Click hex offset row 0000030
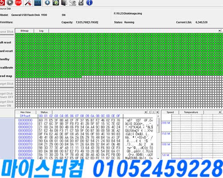This screenshot has height=178, width=223. (25, 130)
